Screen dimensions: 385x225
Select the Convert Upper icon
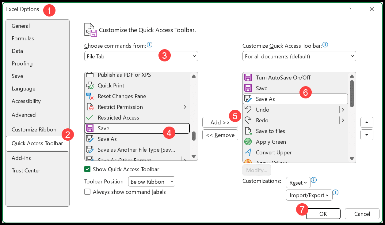pos(248,153)
